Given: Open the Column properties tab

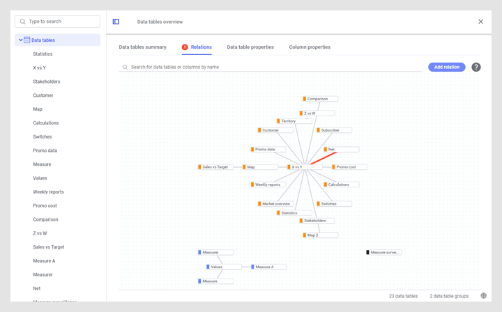Looking at the screenshot, I should click(310, 47).
